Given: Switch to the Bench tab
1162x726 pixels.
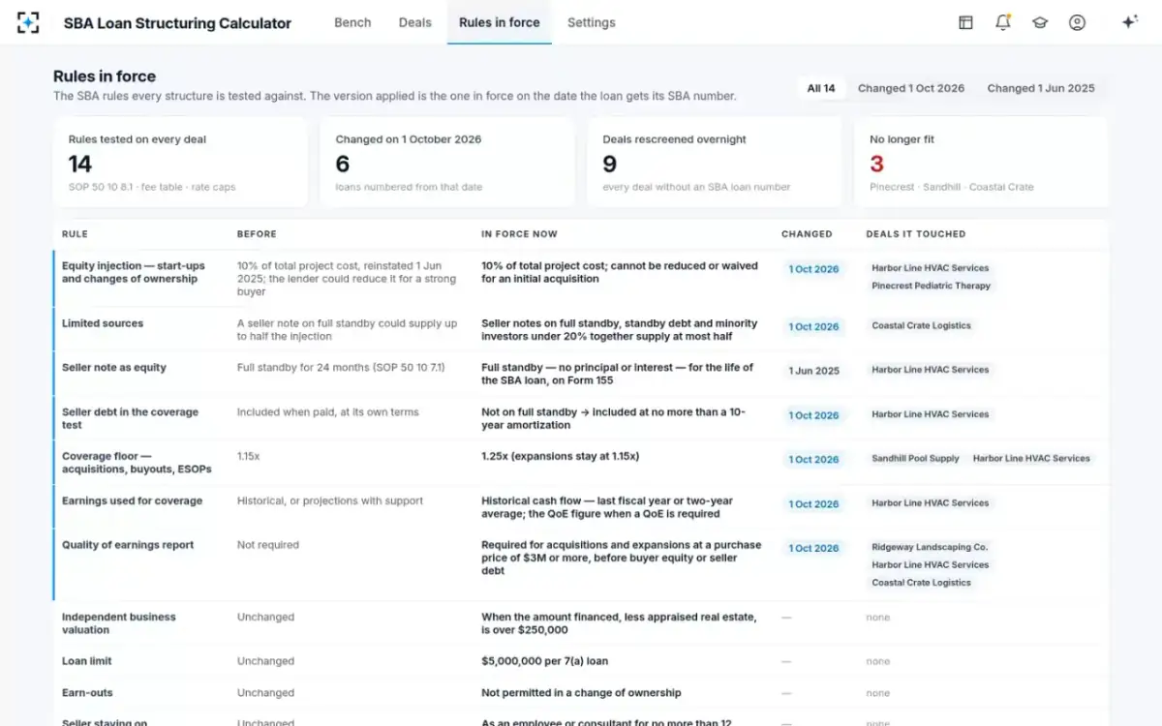Looking at the screenshot, I should (x=352, y=22).
